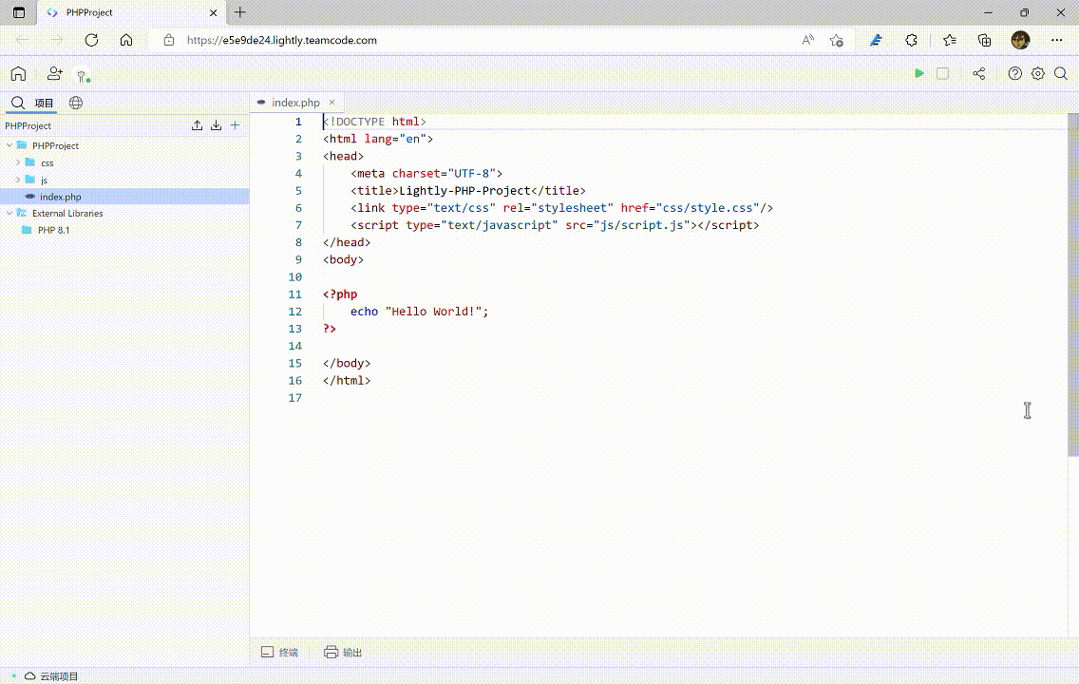Go to browser home page
The image size is (1079, 684).
point(126,40)
